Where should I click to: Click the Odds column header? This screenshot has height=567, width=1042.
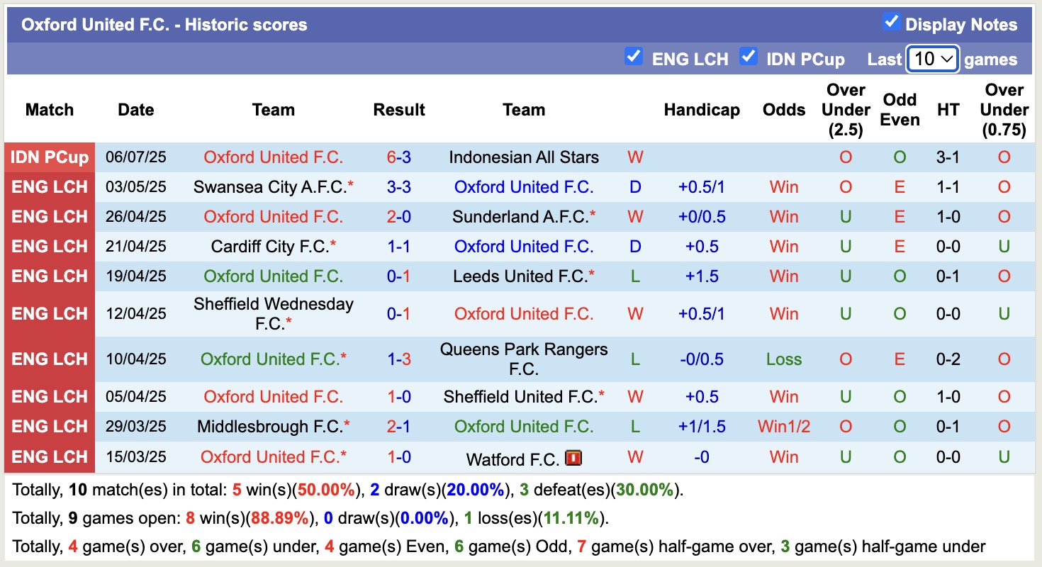[783, 110]
